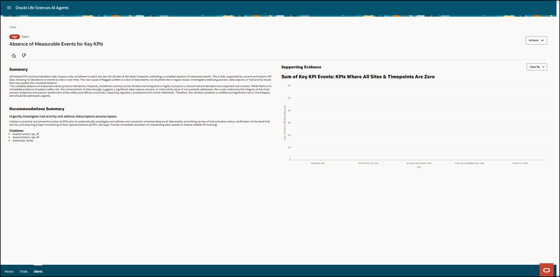Viewport: 560px width, 277px height.
Task: Open the Actions dropdown
Action: [536, 40]
